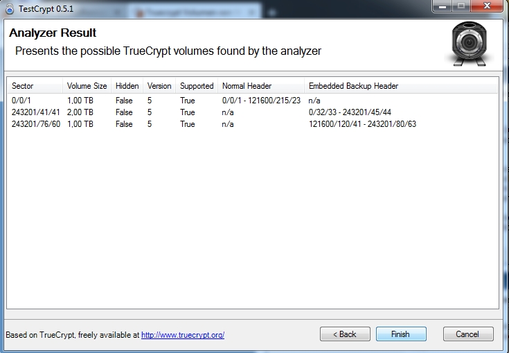Image resolution: width=509 pixels, height=353 pixels.
Task: Sort by Embedded Backup Header column header
Action: coord(401,86)
